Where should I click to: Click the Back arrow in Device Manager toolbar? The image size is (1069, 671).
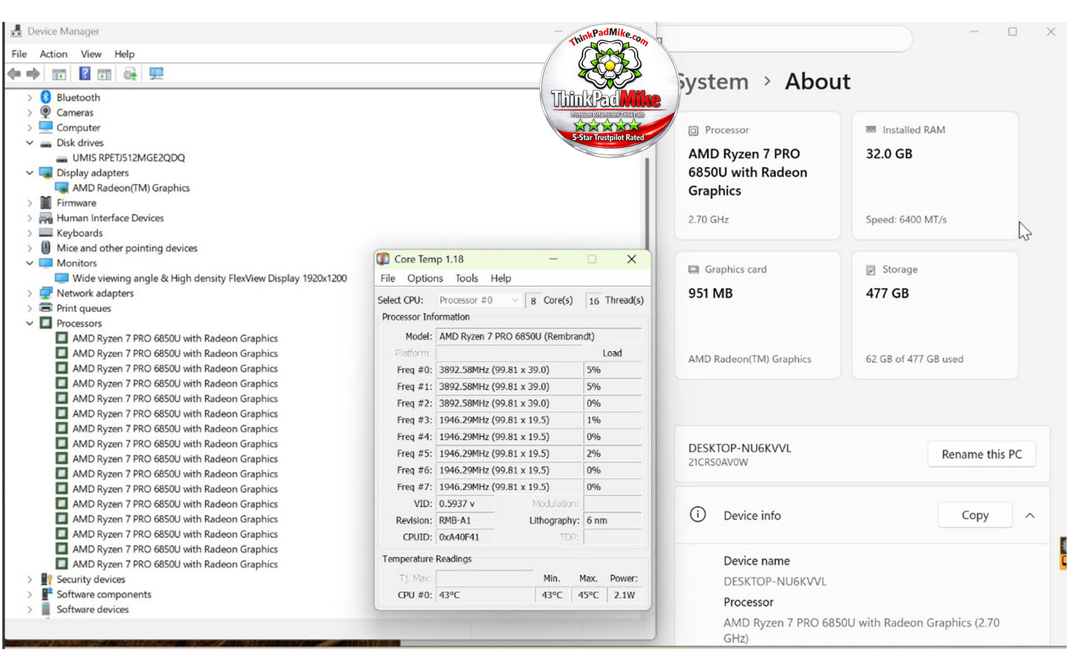[13, 74]
